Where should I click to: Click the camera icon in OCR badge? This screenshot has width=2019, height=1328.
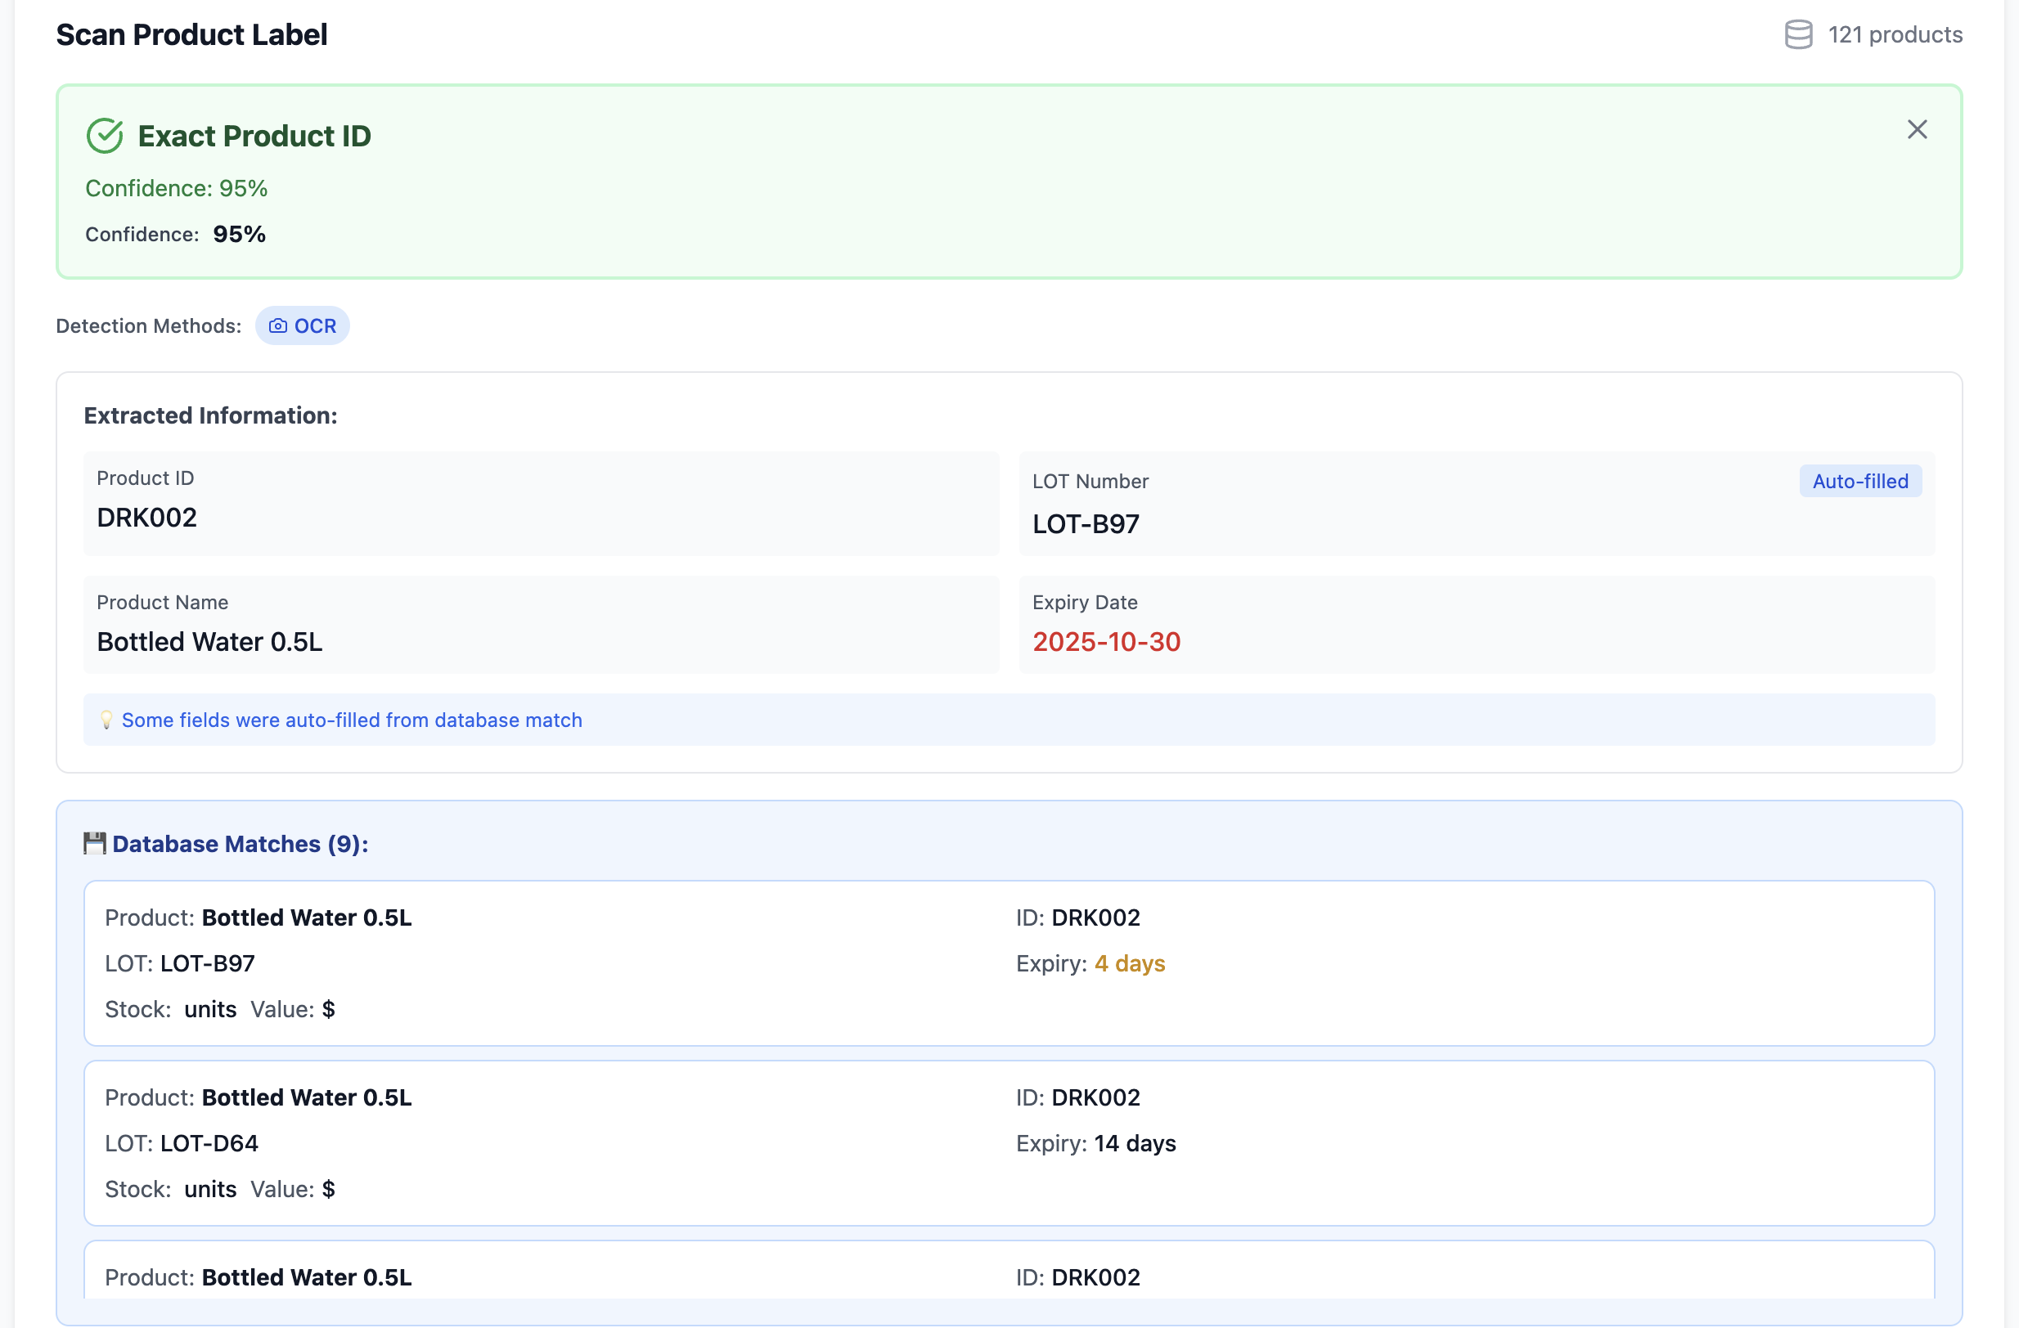(277, 325)
